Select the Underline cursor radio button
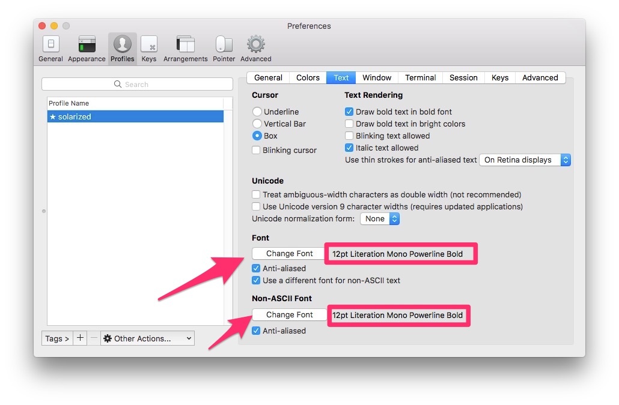This screenshot has width=619, height=405. pyautogui.click(x=257, y=112)
